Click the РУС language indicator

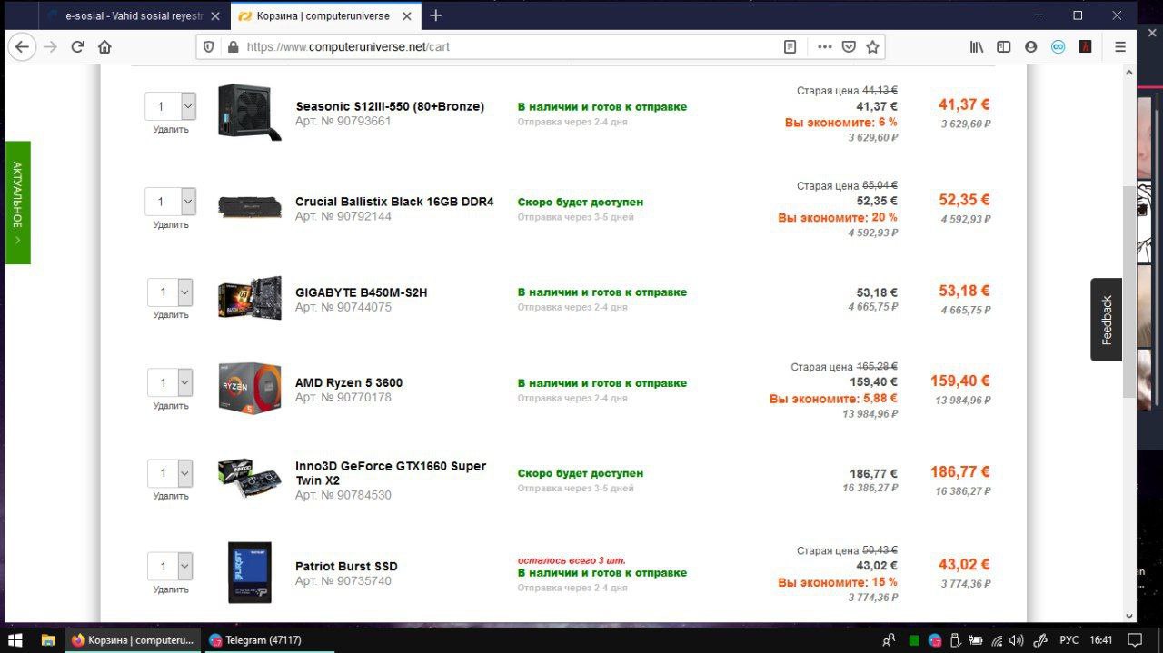(1069, 640)
